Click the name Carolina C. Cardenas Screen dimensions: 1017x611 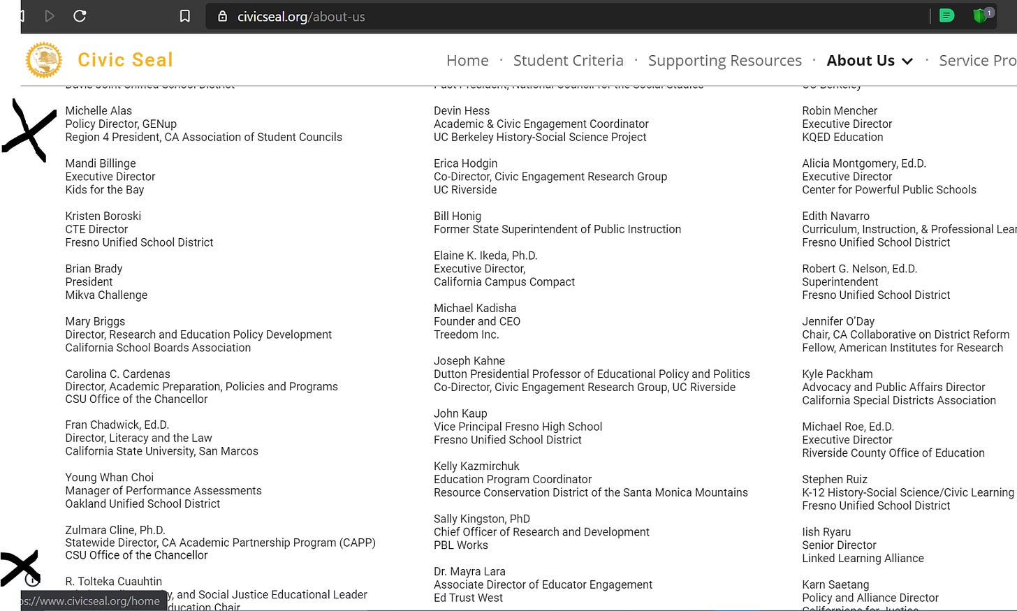tap(117, 374)
